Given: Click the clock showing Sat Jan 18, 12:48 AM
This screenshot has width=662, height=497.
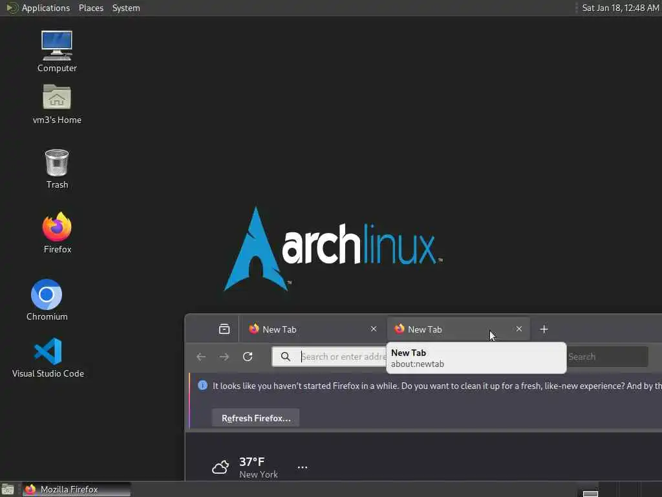Looking at the screenshot, I should tap(620, 8).
